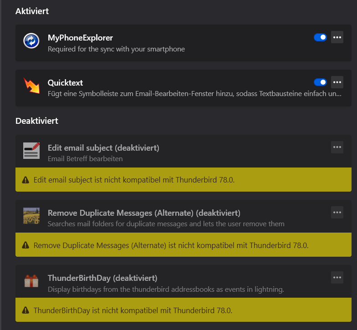Click the Remove Duplicate Messages add-on icon

[x=31, y=216]
